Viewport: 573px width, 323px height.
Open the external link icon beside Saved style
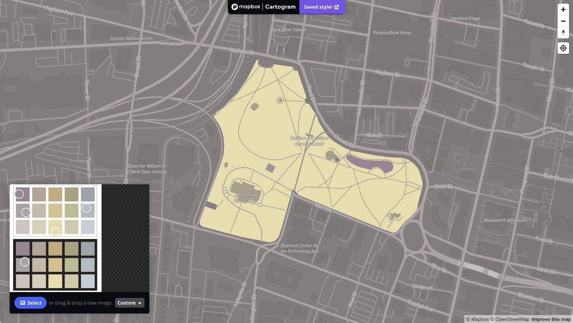coord(337,7)
